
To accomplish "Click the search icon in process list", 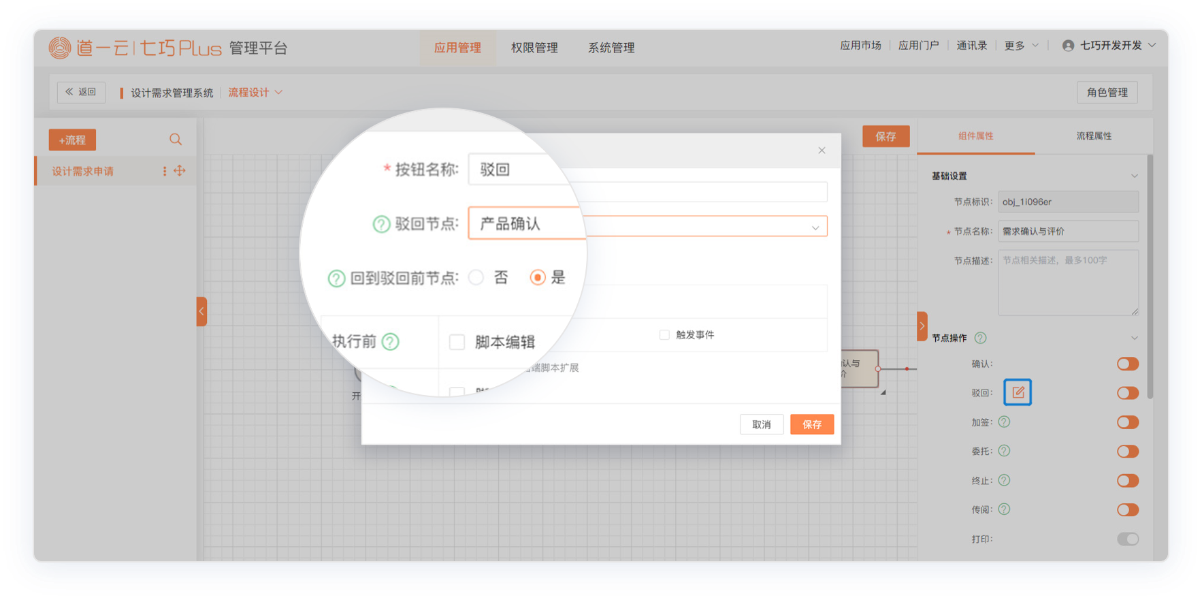I will pos(175,140).
